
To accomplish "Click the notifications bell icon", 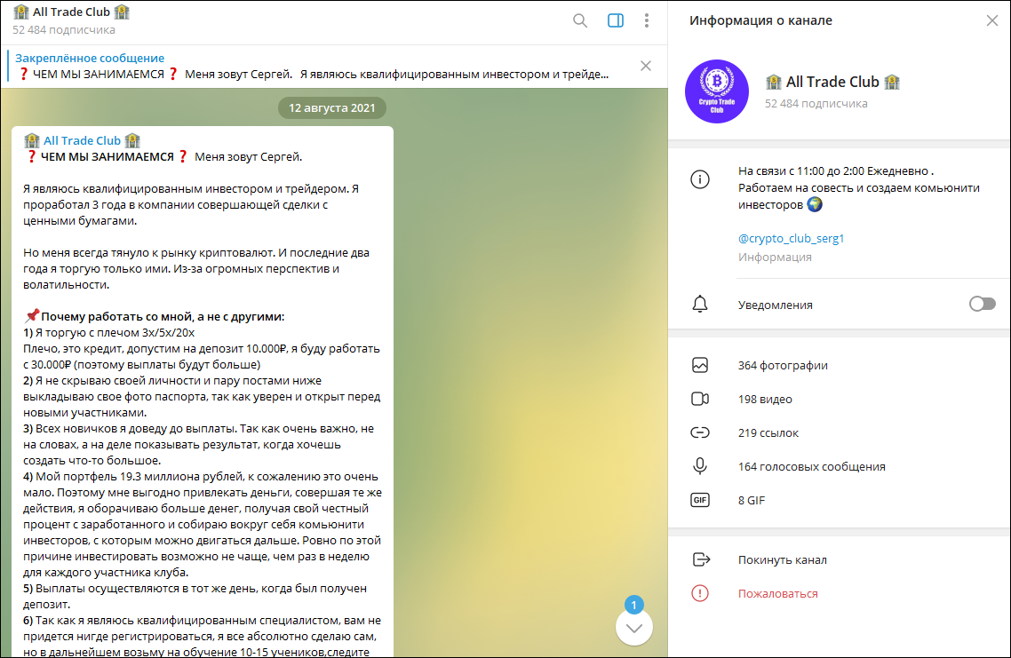I will (700, 305).
